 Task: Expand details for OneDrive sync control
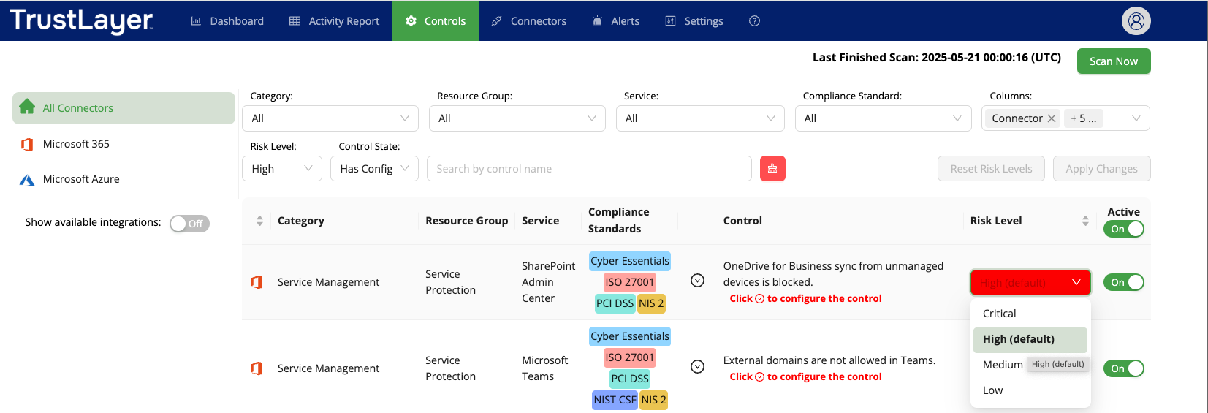pyautogui.click(x=698, y=281)
